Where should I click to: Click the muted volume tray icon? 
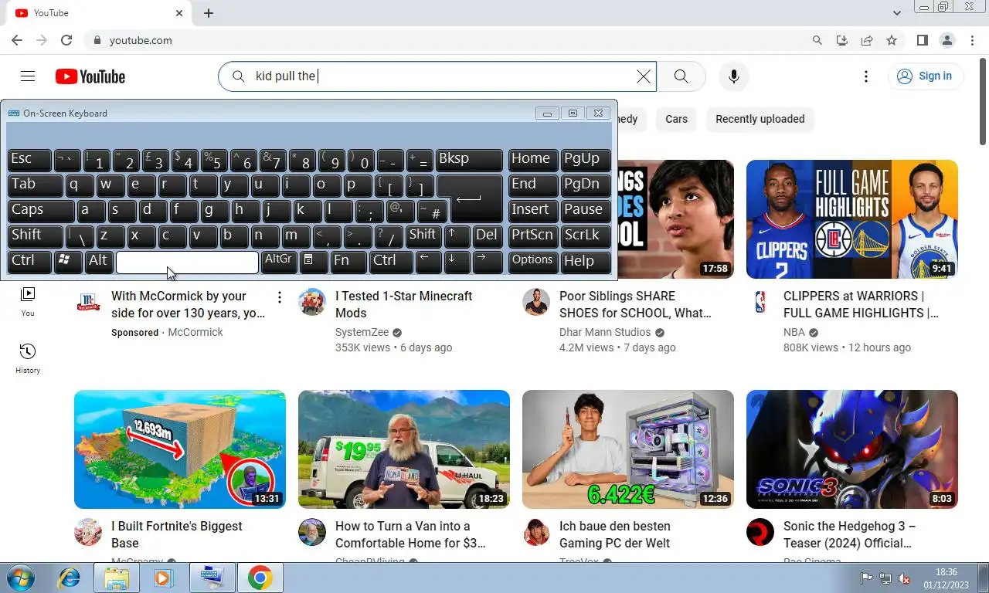pyautogui.click(x=903, y=578)
